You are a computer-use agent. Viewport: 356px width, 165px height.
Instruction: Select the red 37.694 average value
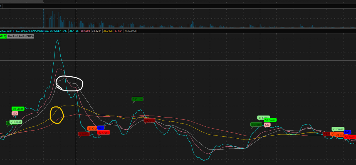pyautogui.click(x=118, y=31)
